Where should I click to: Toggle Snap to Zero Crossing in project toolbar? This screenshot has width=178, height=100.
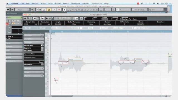pyautogui.click(x=117, y=10)
